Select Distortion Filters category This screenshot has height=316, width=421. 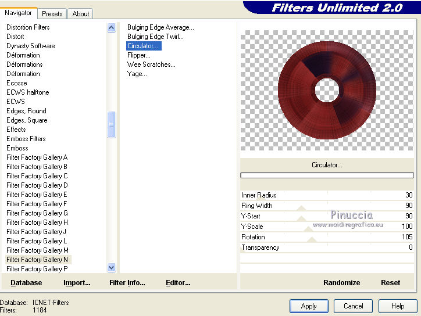(28, 27)
